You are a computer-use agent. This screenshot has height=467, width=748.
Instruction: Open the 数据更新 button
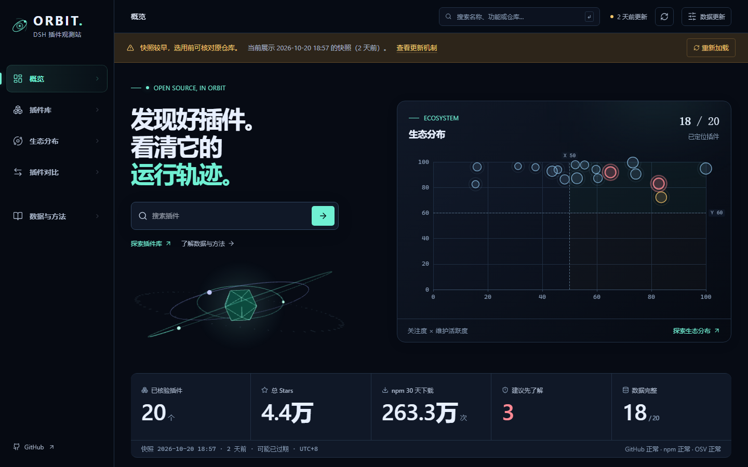[x=706, y=17]
